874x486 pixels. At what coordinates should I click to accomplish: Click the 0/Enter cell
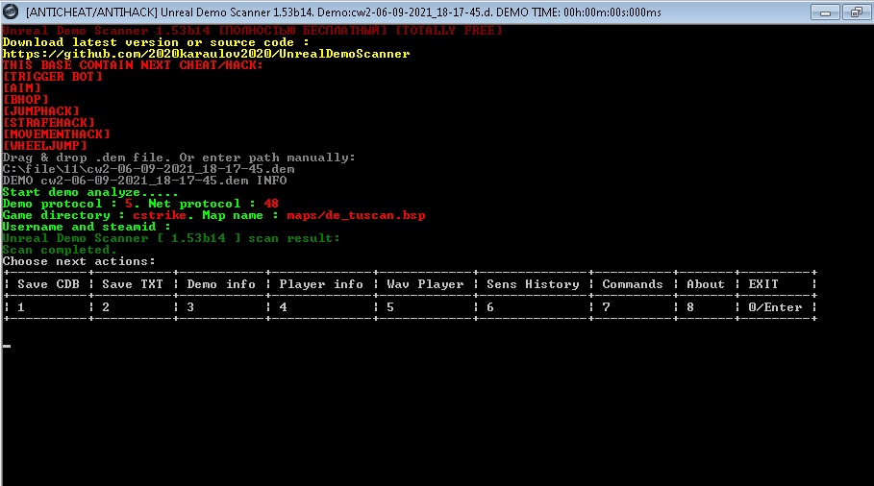point(775,307)
